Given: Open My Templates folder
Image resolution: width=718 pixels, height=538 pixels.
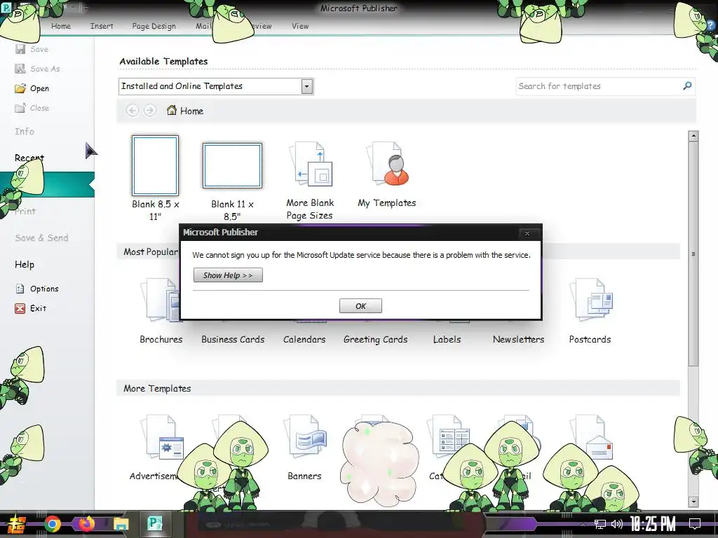Looking at the screenshot, I should [387, 174].
